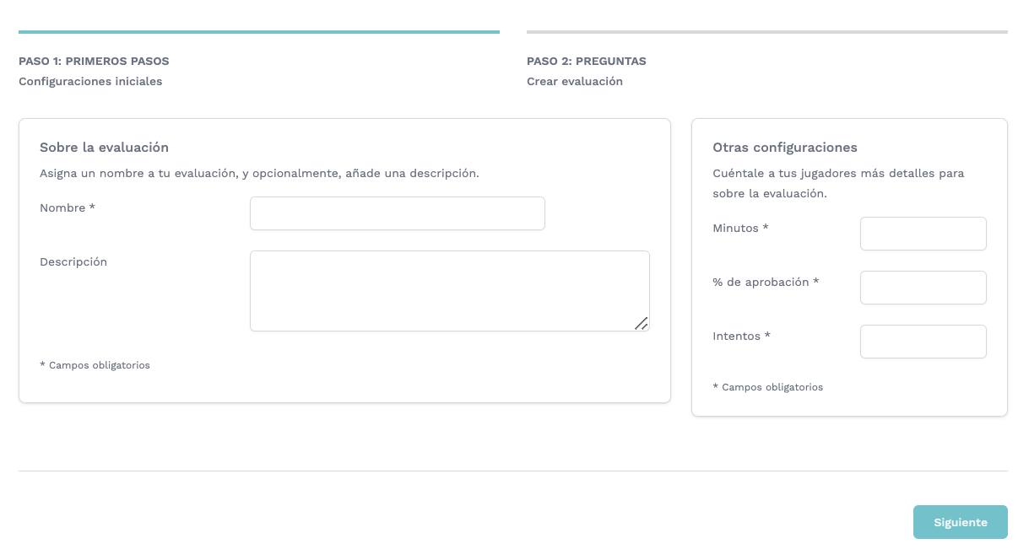Focus the Descripción text area

(x=449, y=291)
